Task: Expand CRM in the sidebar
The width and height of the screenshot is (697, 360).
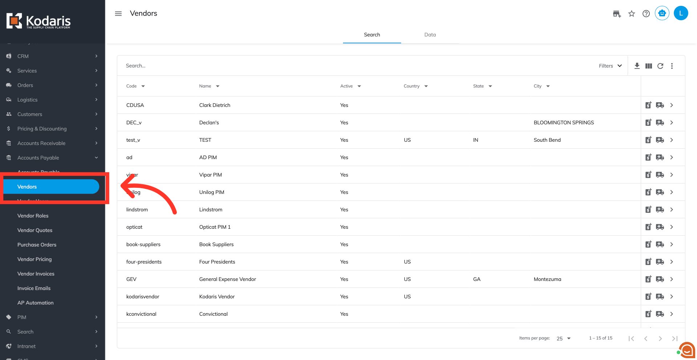Action: (53, 56)
